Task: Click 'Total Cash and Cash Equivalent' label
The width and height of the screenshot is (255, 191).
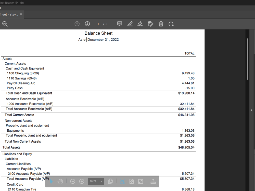Action: [x=29, y=93]
